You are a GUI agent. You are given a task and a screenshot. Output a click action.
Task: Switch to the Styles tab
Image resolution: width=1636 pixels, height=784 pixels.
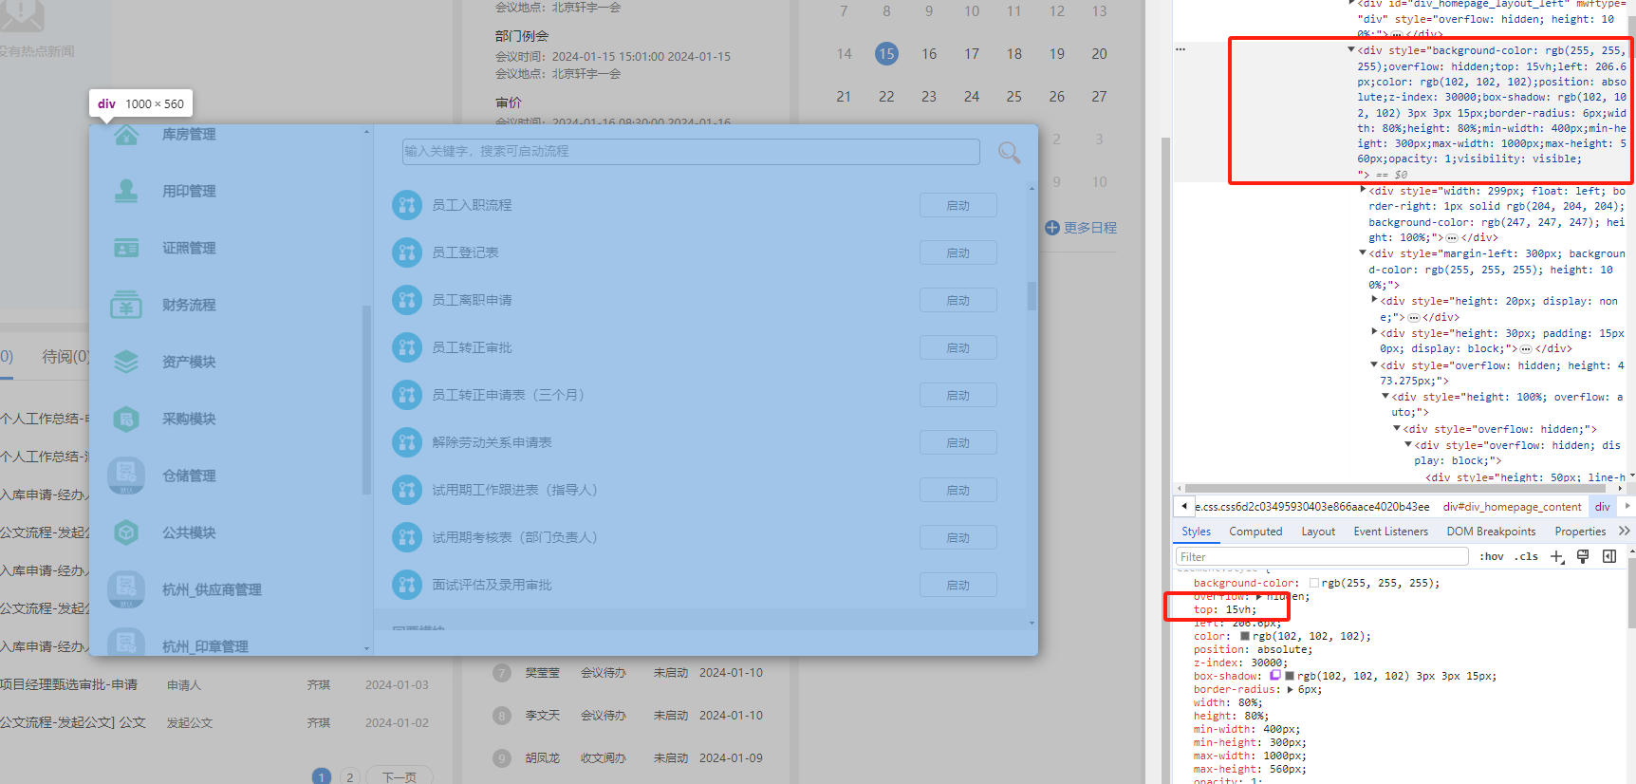1196,532
